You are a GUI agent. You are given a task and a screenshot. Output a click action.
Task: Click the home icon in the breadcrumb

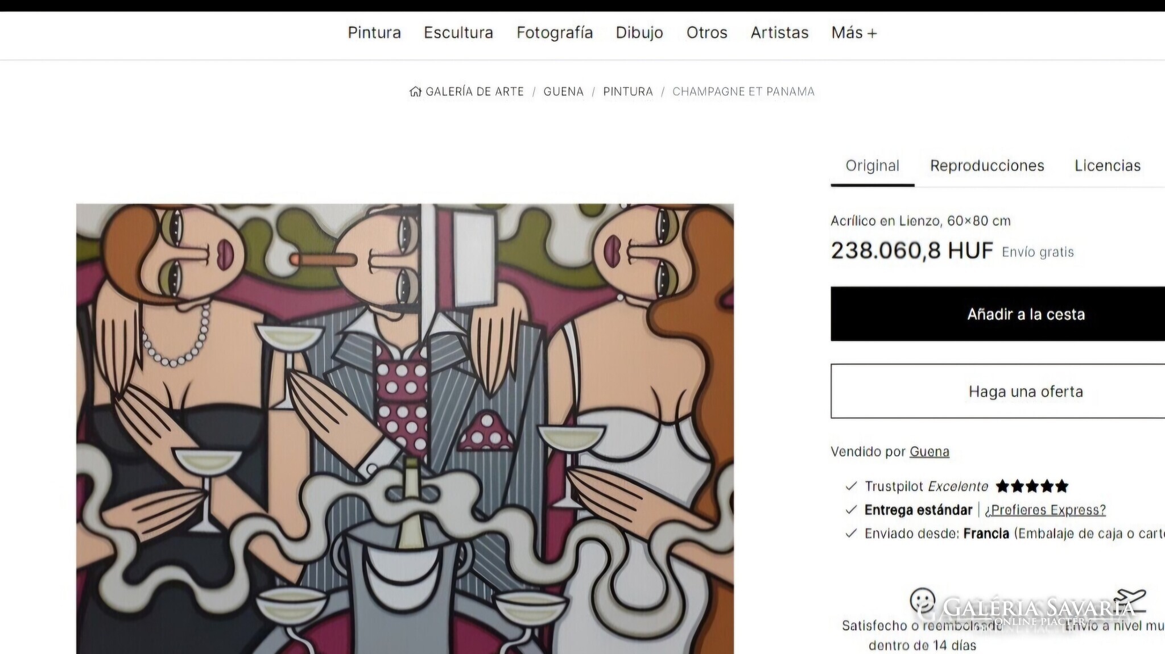pyautogui.click(x=415, y=91)
